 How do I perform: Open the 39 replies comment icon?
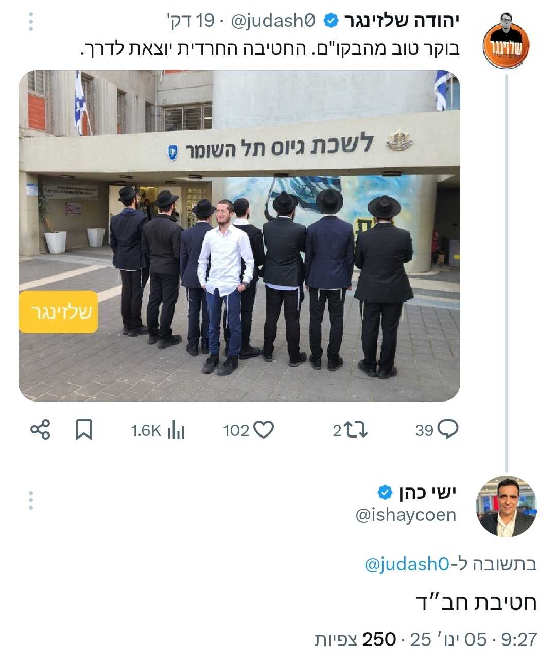pos(437,430)
